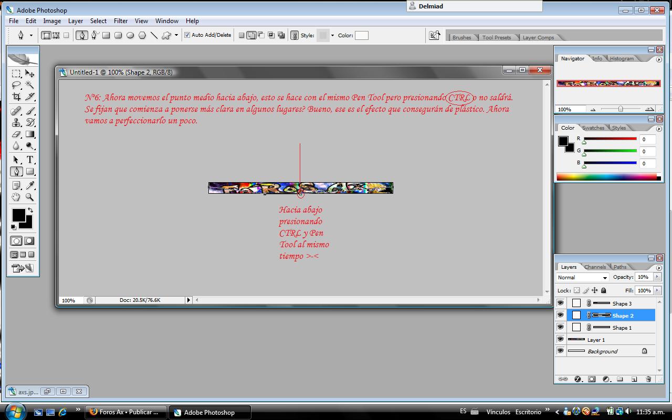Viewport: 672px width, 420px height.
Task: Hide the Background layer
Action: [x=561, y=351]
